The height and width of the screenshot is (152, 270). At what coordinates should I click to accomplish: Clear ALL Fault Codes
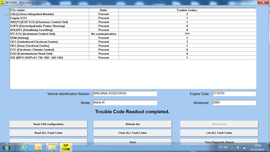133,133
